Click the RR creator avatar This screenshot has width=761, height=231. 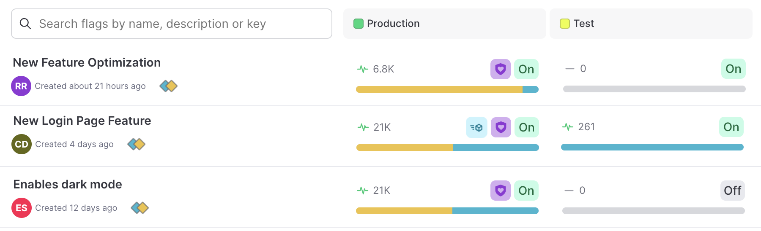point(21,86)
